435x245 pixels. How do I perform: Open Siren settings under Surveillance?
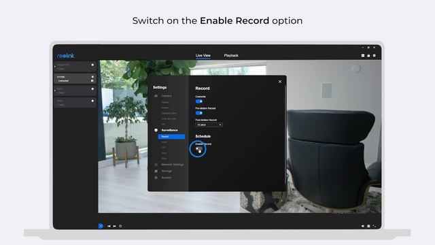[x=164, y=153]
